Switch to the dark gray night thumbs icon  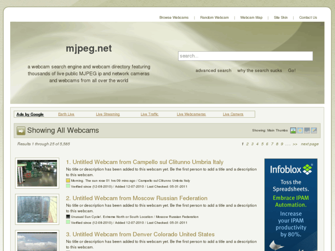click(x=307, y=130)
